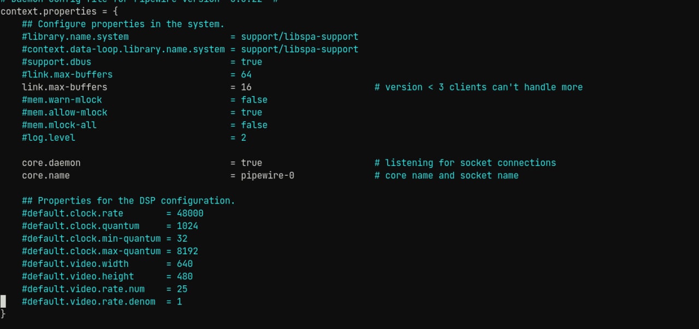Place cursor on link.max-buffers value 16
This screenshot has width=699, height=329.
point(246,87)
